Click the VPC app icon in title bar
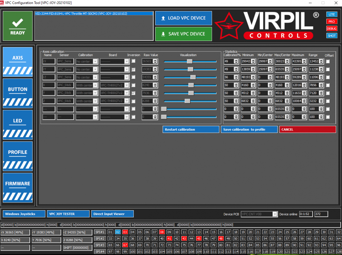 (x=2, y=3)
